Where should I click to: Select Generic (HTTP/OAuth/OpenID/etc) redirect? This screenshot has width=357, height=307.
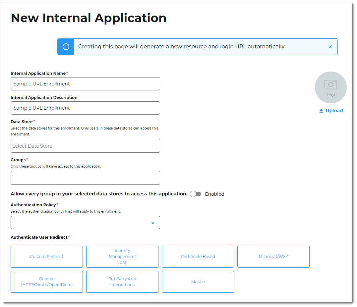(46, 281)
